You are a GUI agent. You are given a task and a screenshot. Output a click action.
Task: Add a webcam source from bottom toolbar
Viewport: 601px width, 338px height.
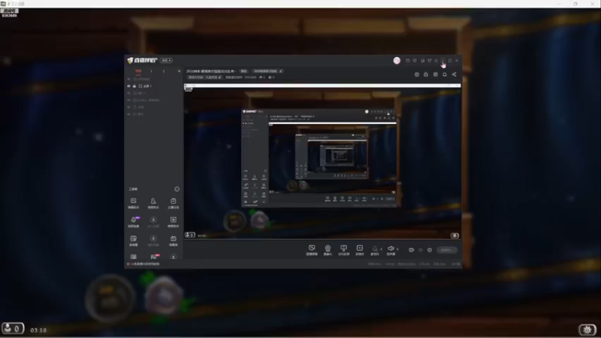pyautogui.click(x=328, y=250)
